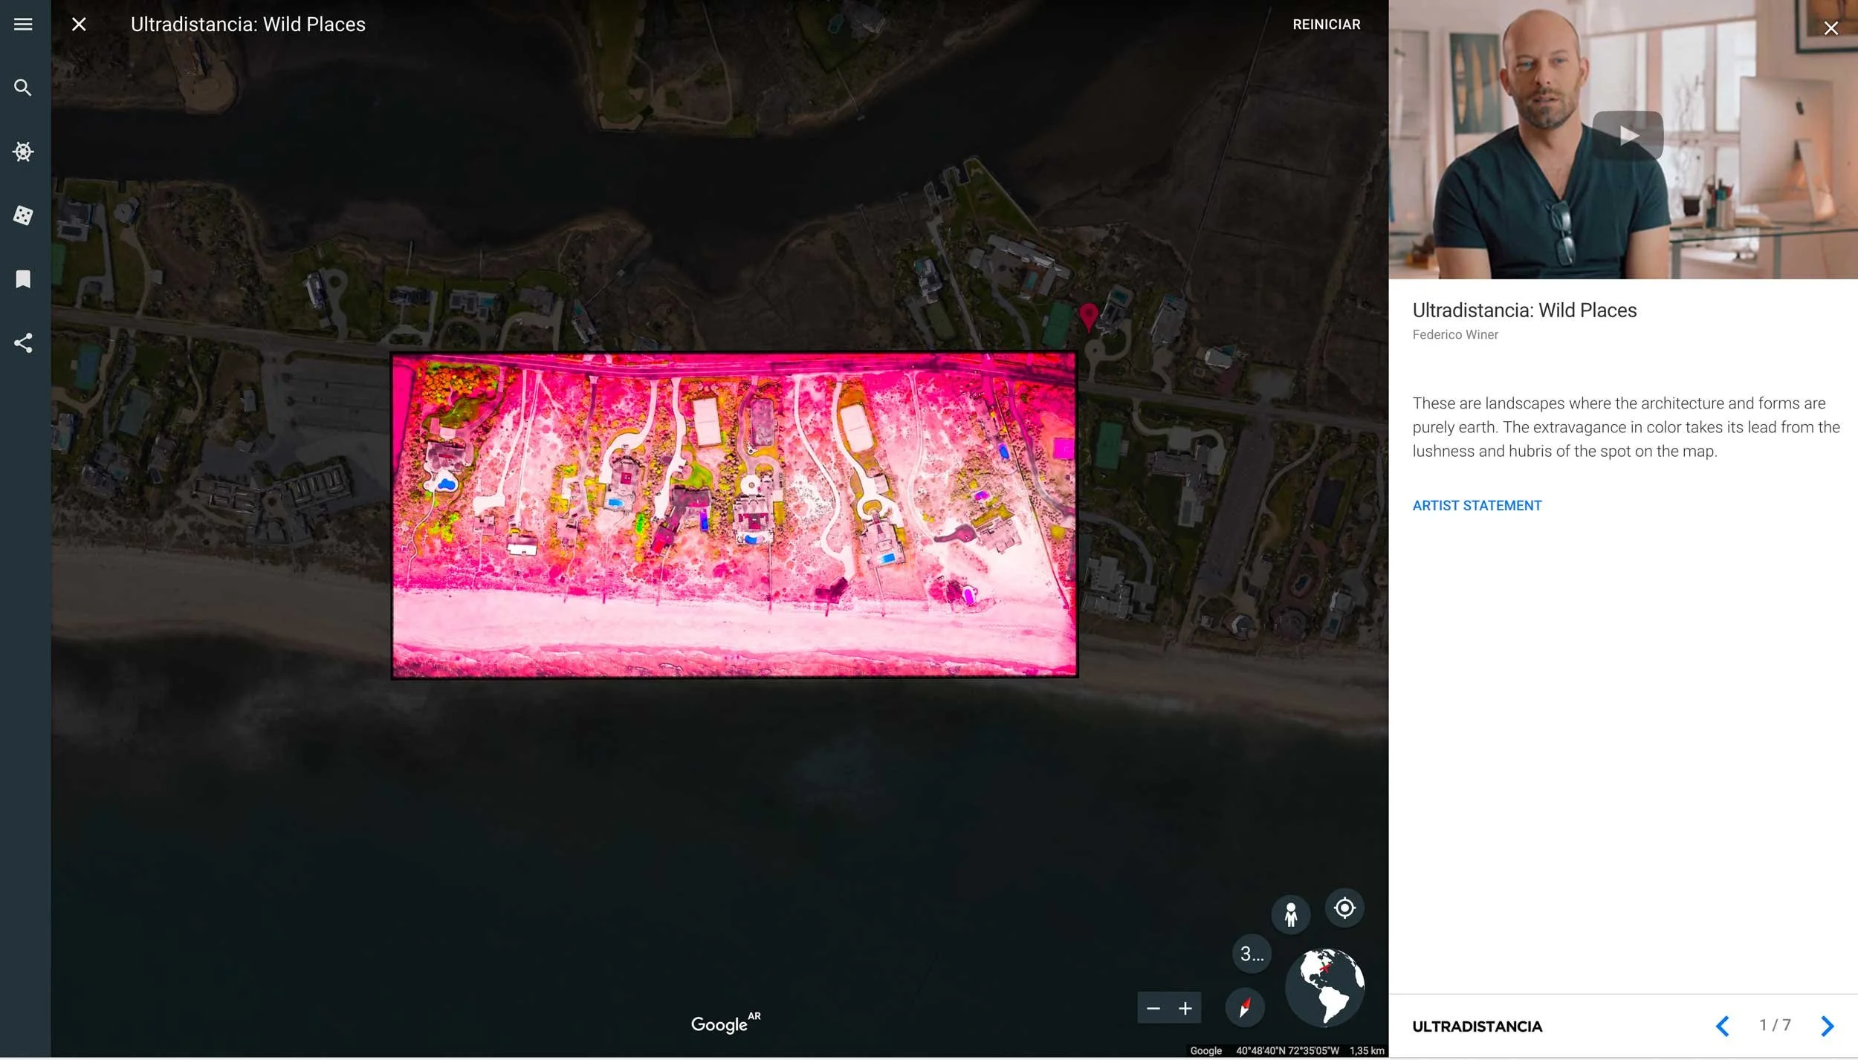
Task: Open Projects bookmark icon
Action: point(23,279)
